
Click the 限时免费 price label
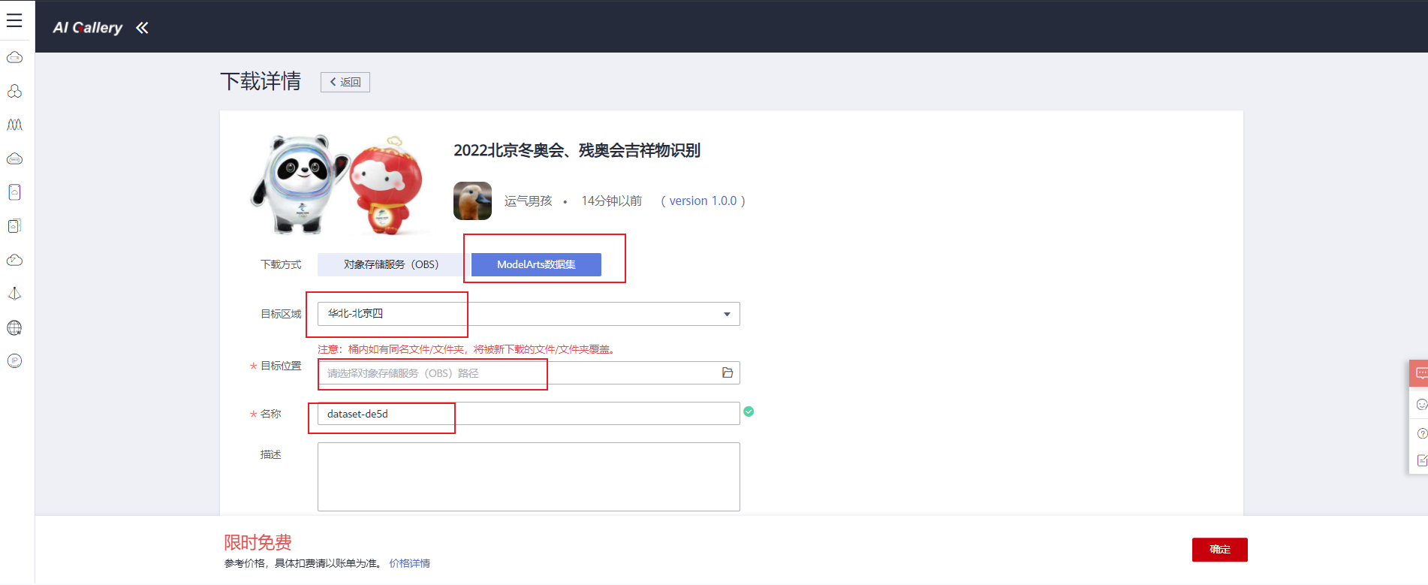[x=258, y=542]
